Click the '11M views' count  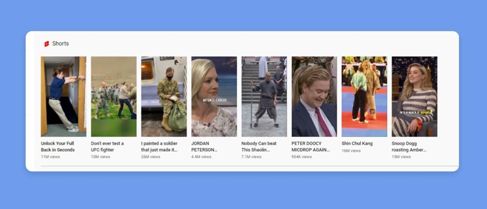pos(50,157)
